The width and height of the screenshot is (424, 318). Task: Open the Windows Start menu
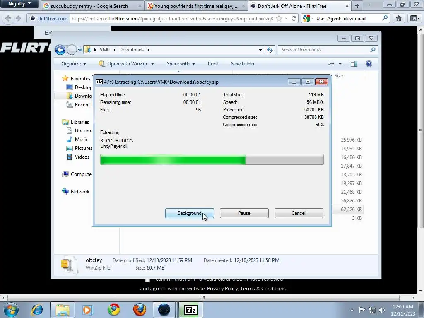(10, 310)
